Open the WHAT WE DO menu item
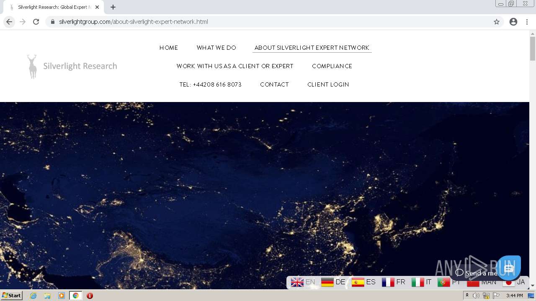This screenshot has width=536, height=301. pyautogui.click(x=216, y=48)
